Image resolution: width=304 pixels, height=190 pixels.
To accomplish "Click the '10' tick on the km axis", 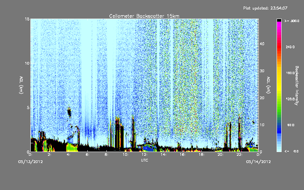I will point(27,63).
